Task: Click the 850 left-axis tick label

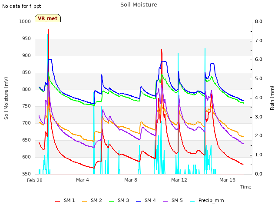Action: coord(26,73)
